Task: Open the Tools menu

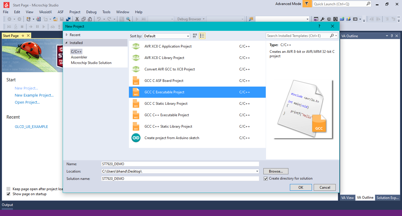Action: (x=106, y=12)
